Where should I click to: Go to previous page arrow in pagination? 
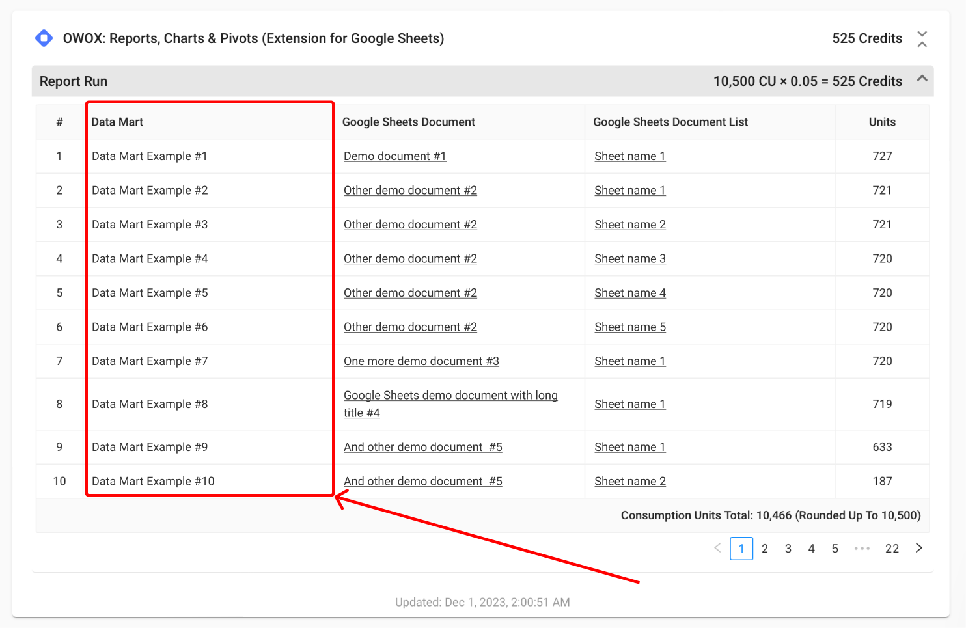coord(717,548)
